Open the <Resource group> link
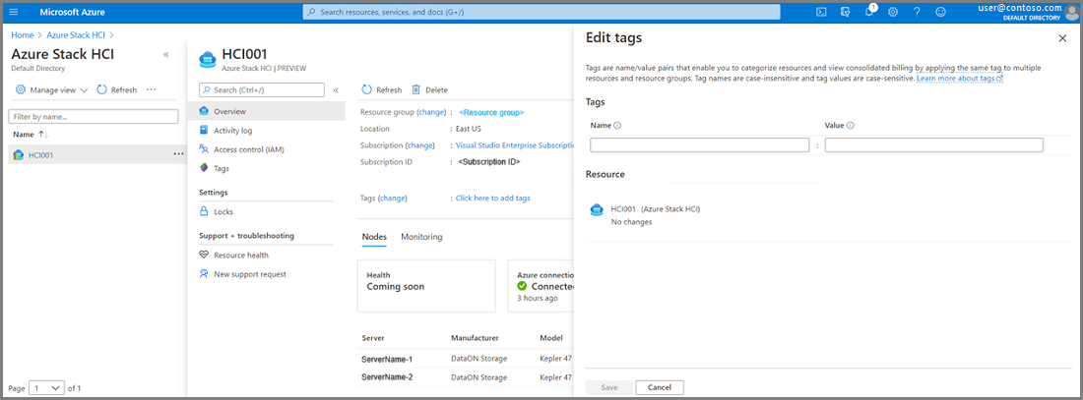The image size is (1083, 400). tap(491, 112)
